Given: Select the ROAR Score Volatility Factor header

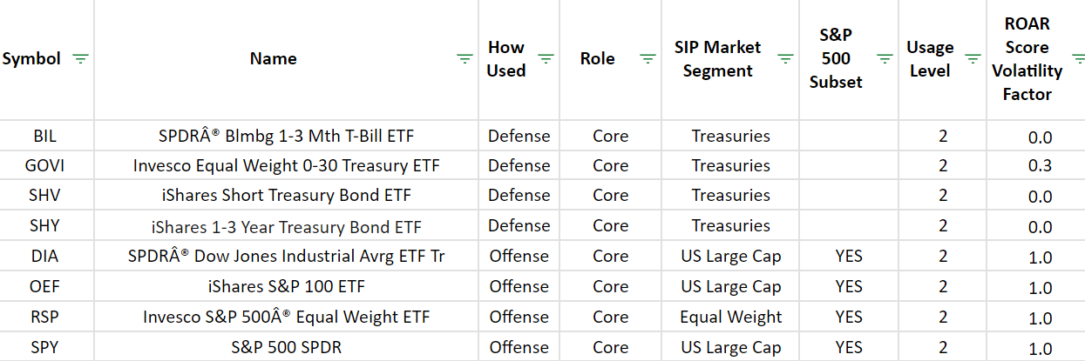Looking at the screenshot, I should tap(1027, 59).
